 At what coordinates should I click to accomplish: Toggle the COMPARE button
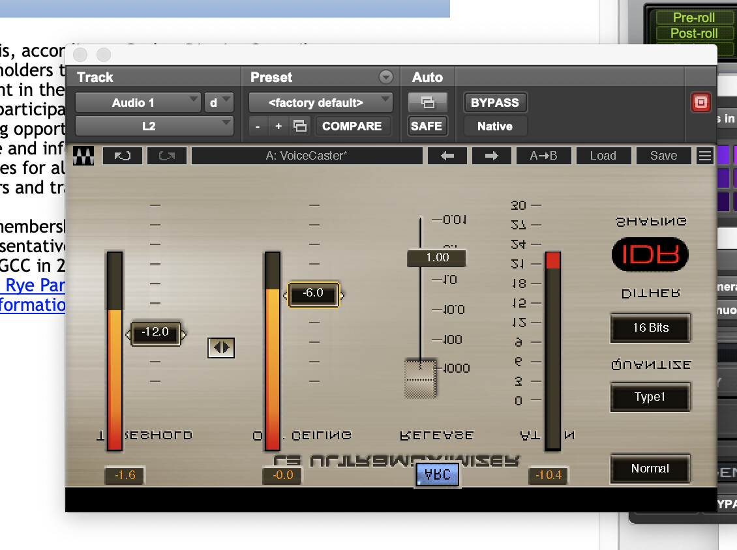(x=352, y=126)
